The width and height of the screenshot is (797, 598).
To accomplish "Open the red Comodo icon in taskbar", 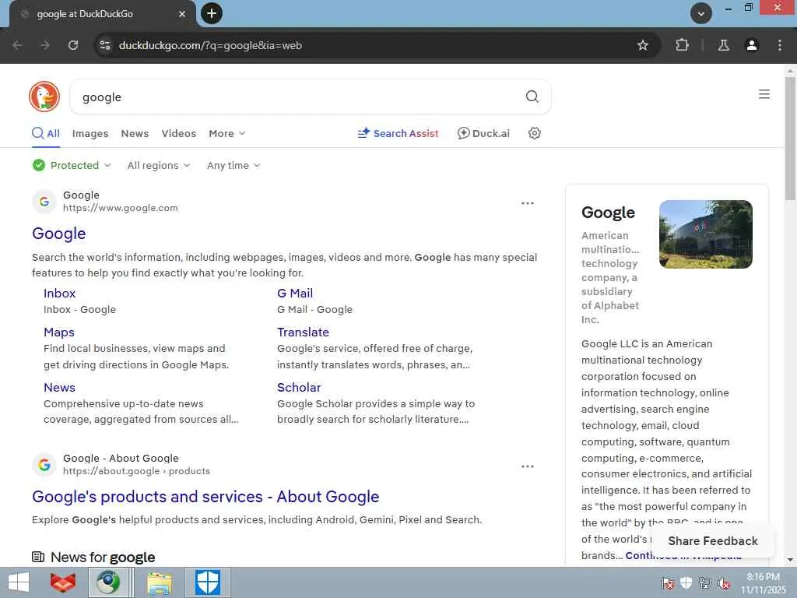I will click(x=63, y=582).
